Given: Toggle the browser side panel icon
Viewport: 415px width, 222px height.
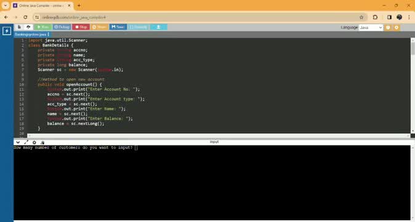Looking at the screenshot, I should (x=389, y=17).
